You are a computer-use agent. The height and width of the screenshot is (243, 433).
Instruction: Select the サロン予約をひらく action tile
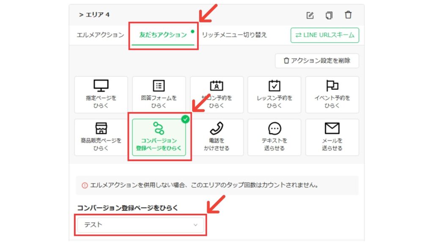tap(217, 95)
